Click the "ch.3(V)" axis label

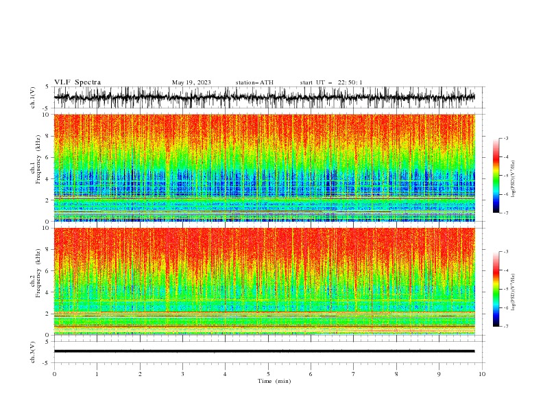(x=33, y=352)
